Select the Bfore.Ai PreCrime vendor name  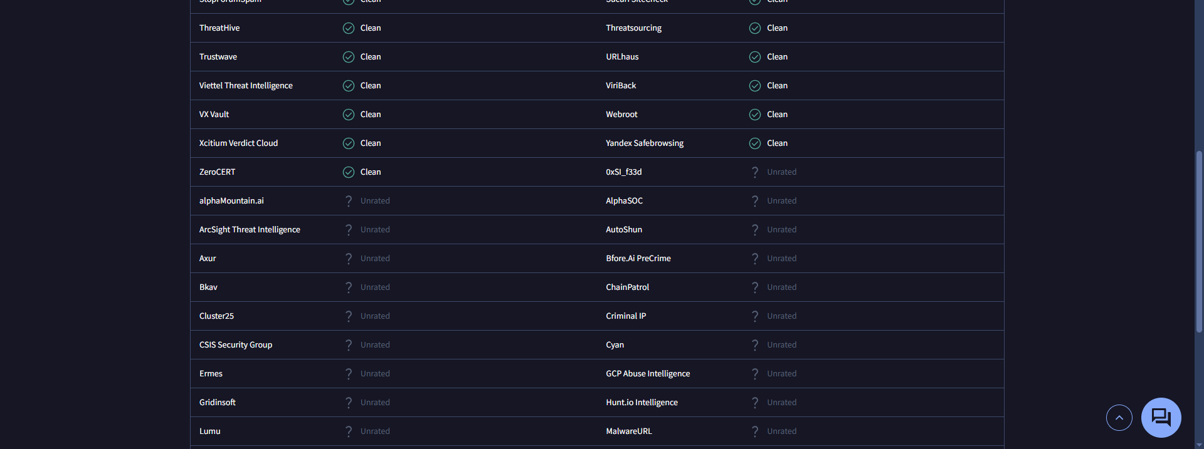(x=638, y=259)
